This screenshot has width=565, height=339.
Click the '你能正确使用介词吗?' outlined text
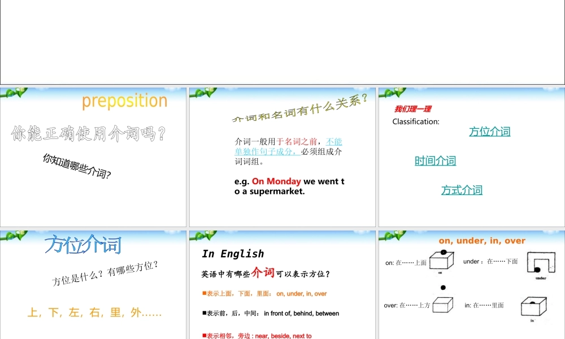point(89,134)
